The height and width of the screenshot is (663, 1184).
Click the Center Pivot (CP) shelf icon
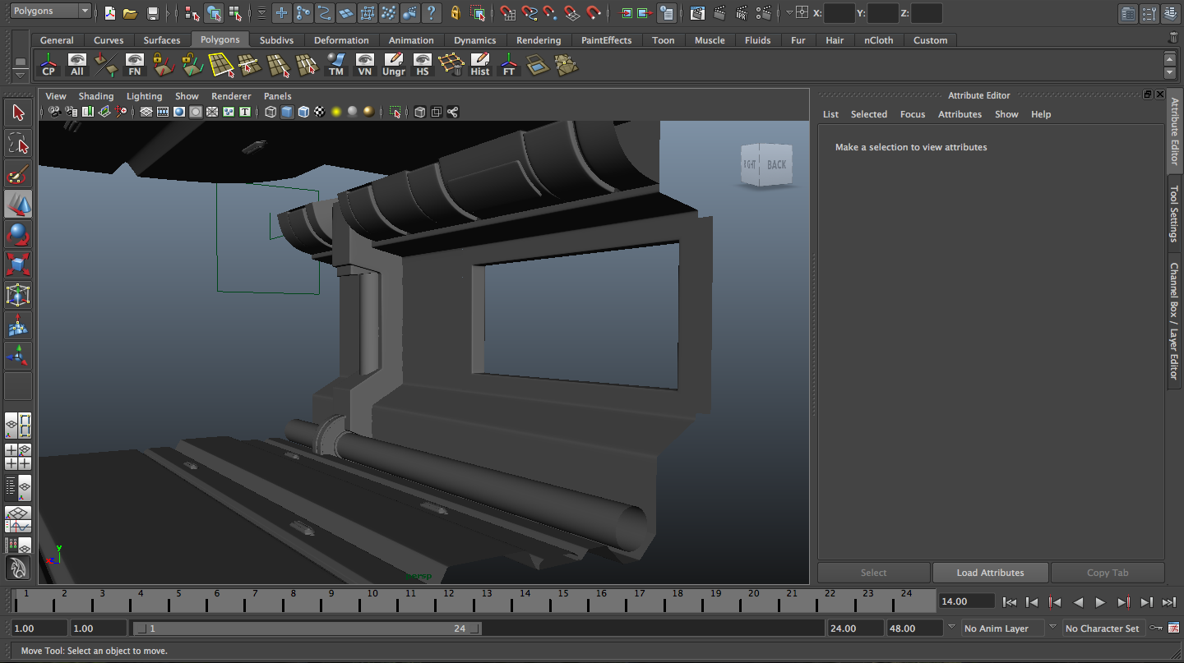pyautogui.click(x=49, y=65)
